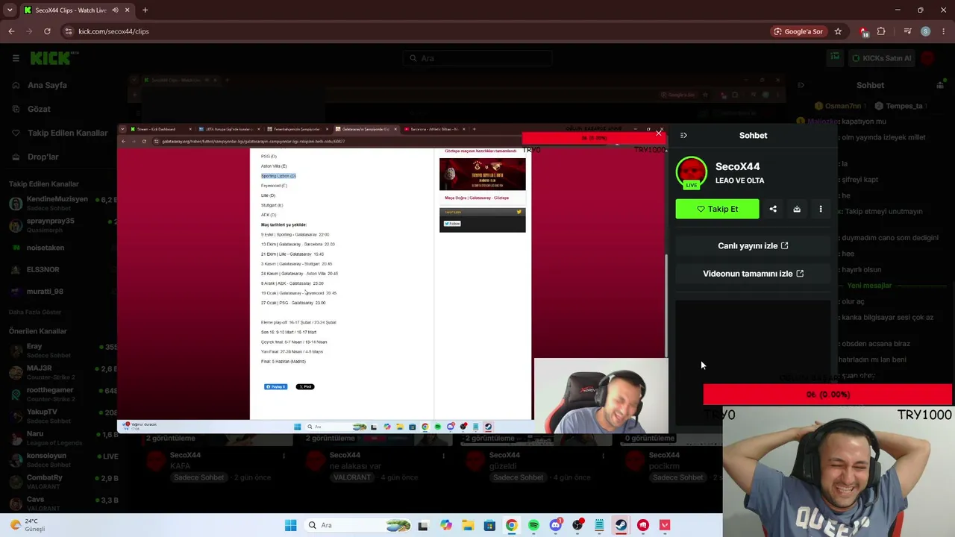
Task: Click the KICKs Satın Al button
Action: point(881,58)
